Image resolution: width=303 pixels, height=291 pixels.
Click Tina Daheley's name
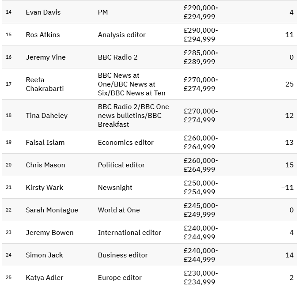point(47,115)
